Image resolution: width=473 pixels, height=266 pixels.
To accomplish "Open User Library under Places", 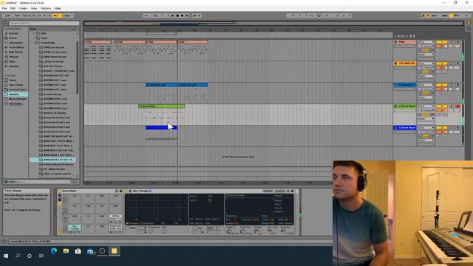I will coord(16,85).
